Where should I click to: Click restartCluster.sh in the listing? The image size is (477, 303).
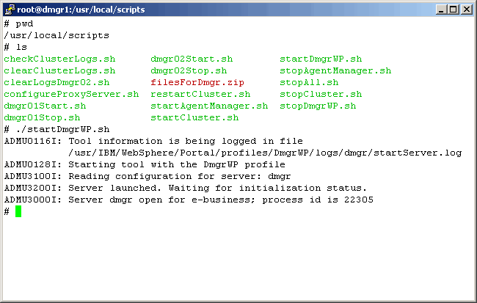tap(200, 94)
